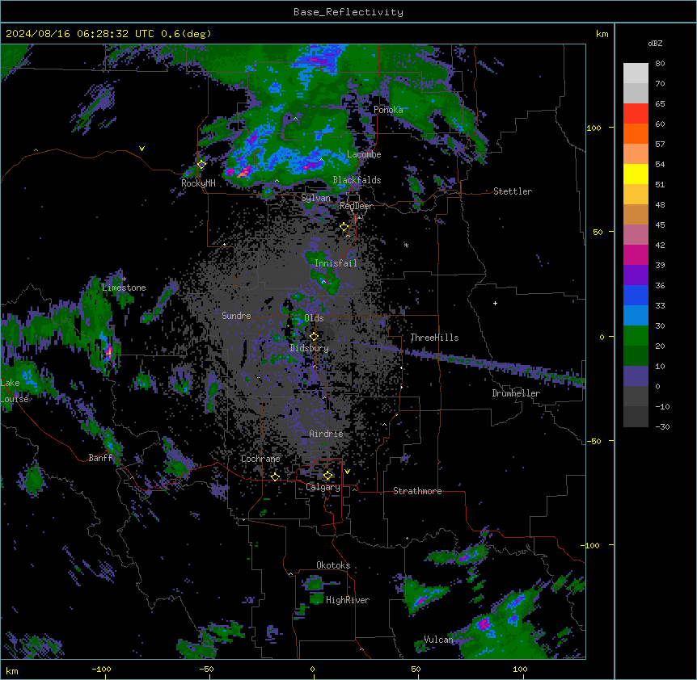This screenshot has height=680, width=697.
Task: Select the Airdrie label
Action: (x=327, y=434)
